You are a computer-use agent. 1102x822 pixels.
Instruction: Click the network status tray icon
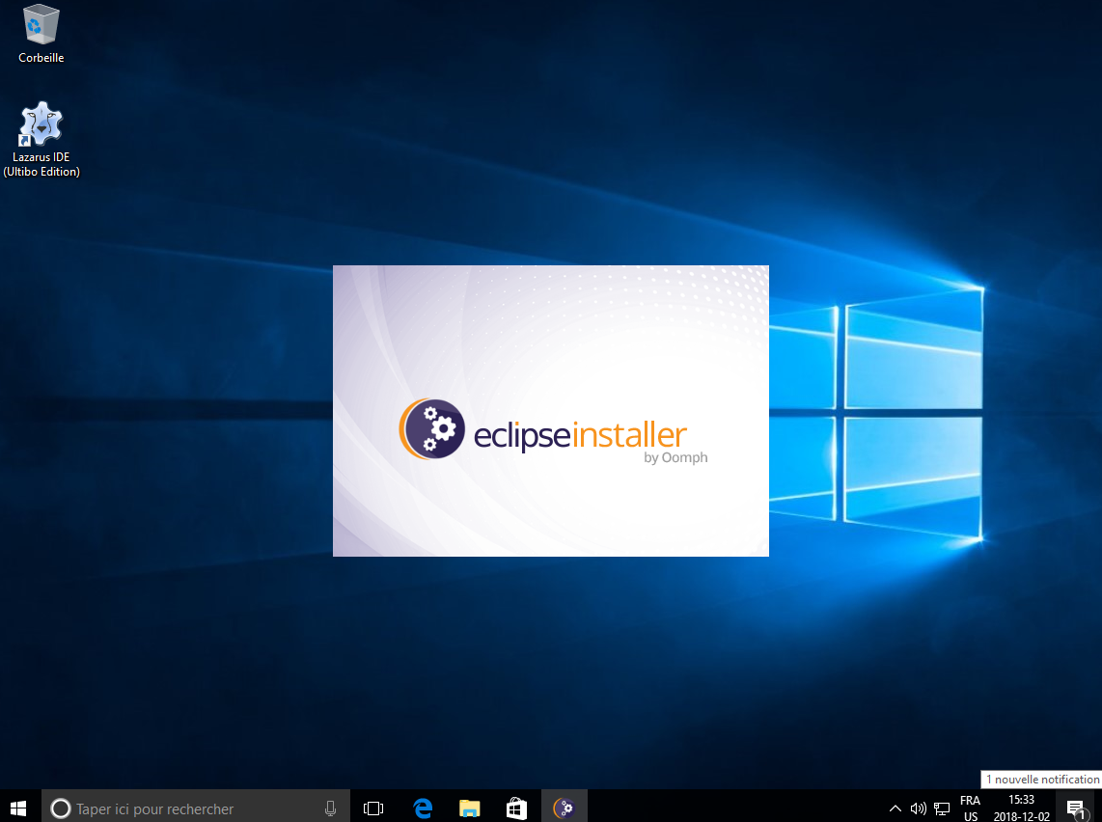pos(942,808)
